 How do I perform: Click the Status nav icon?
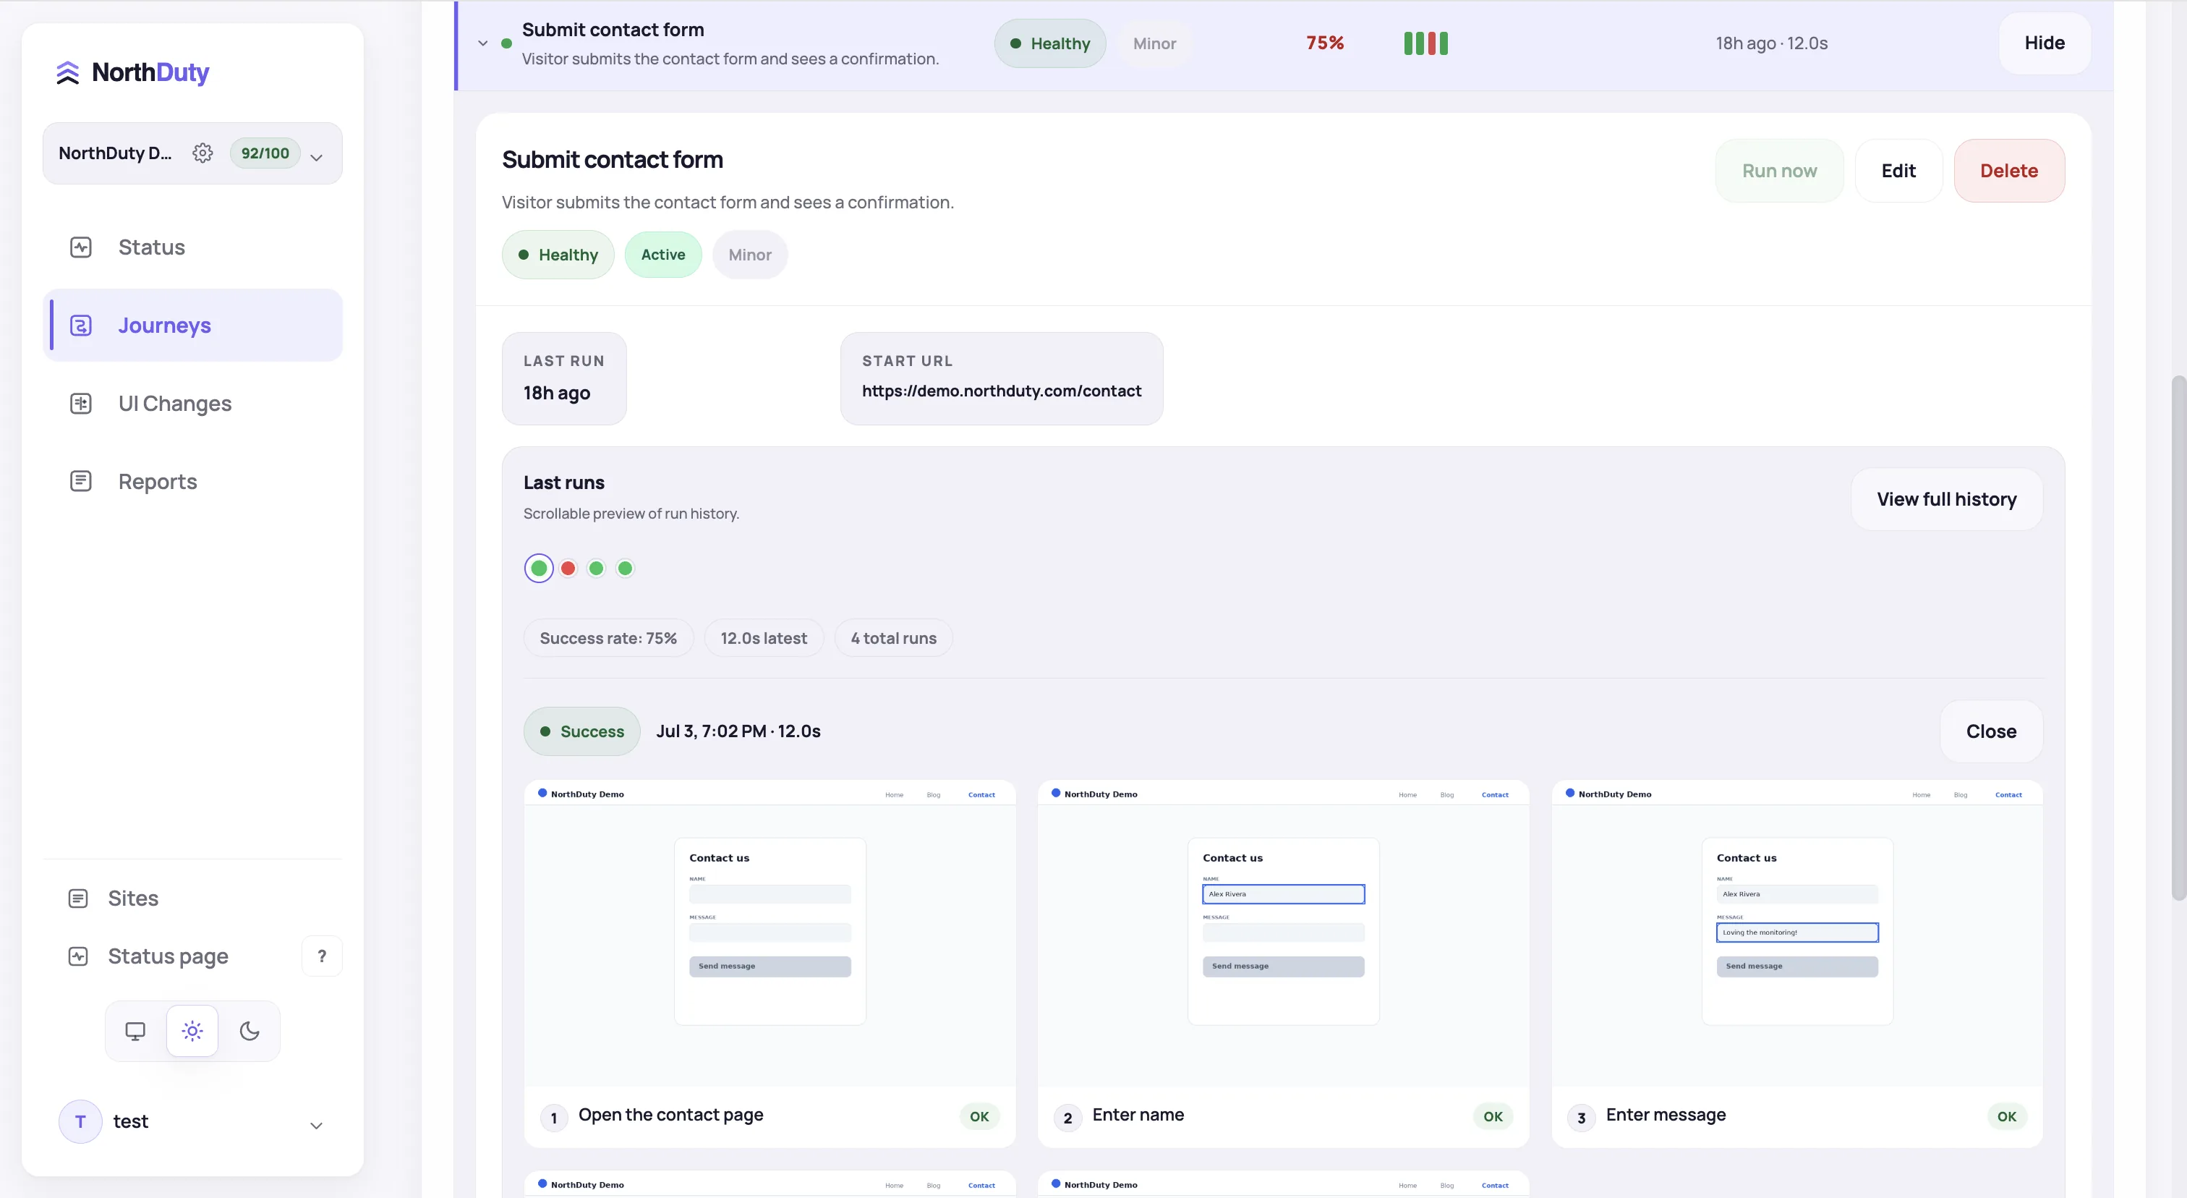[x=81, y=247]
